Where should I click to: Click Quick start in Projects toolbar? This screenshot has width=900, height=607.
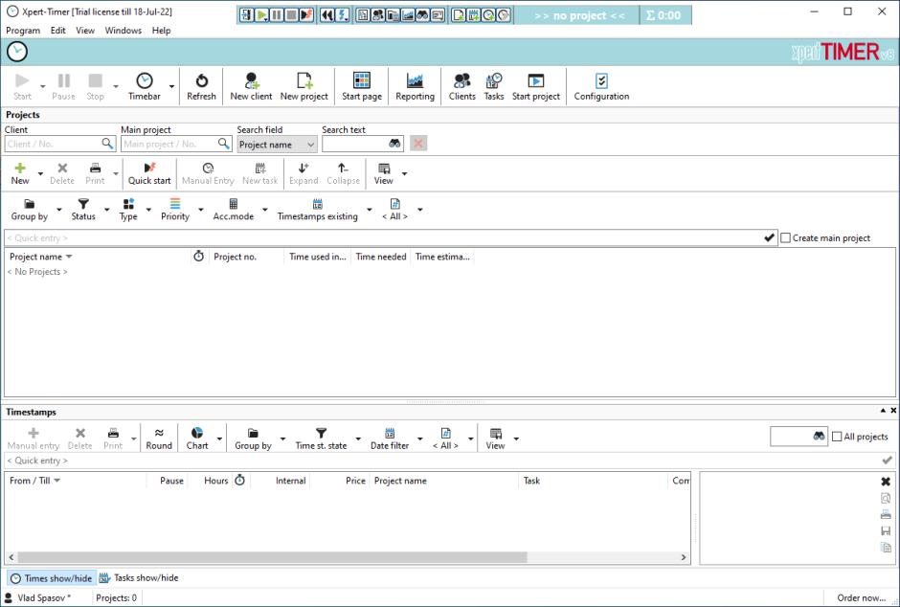pos(149,173)
